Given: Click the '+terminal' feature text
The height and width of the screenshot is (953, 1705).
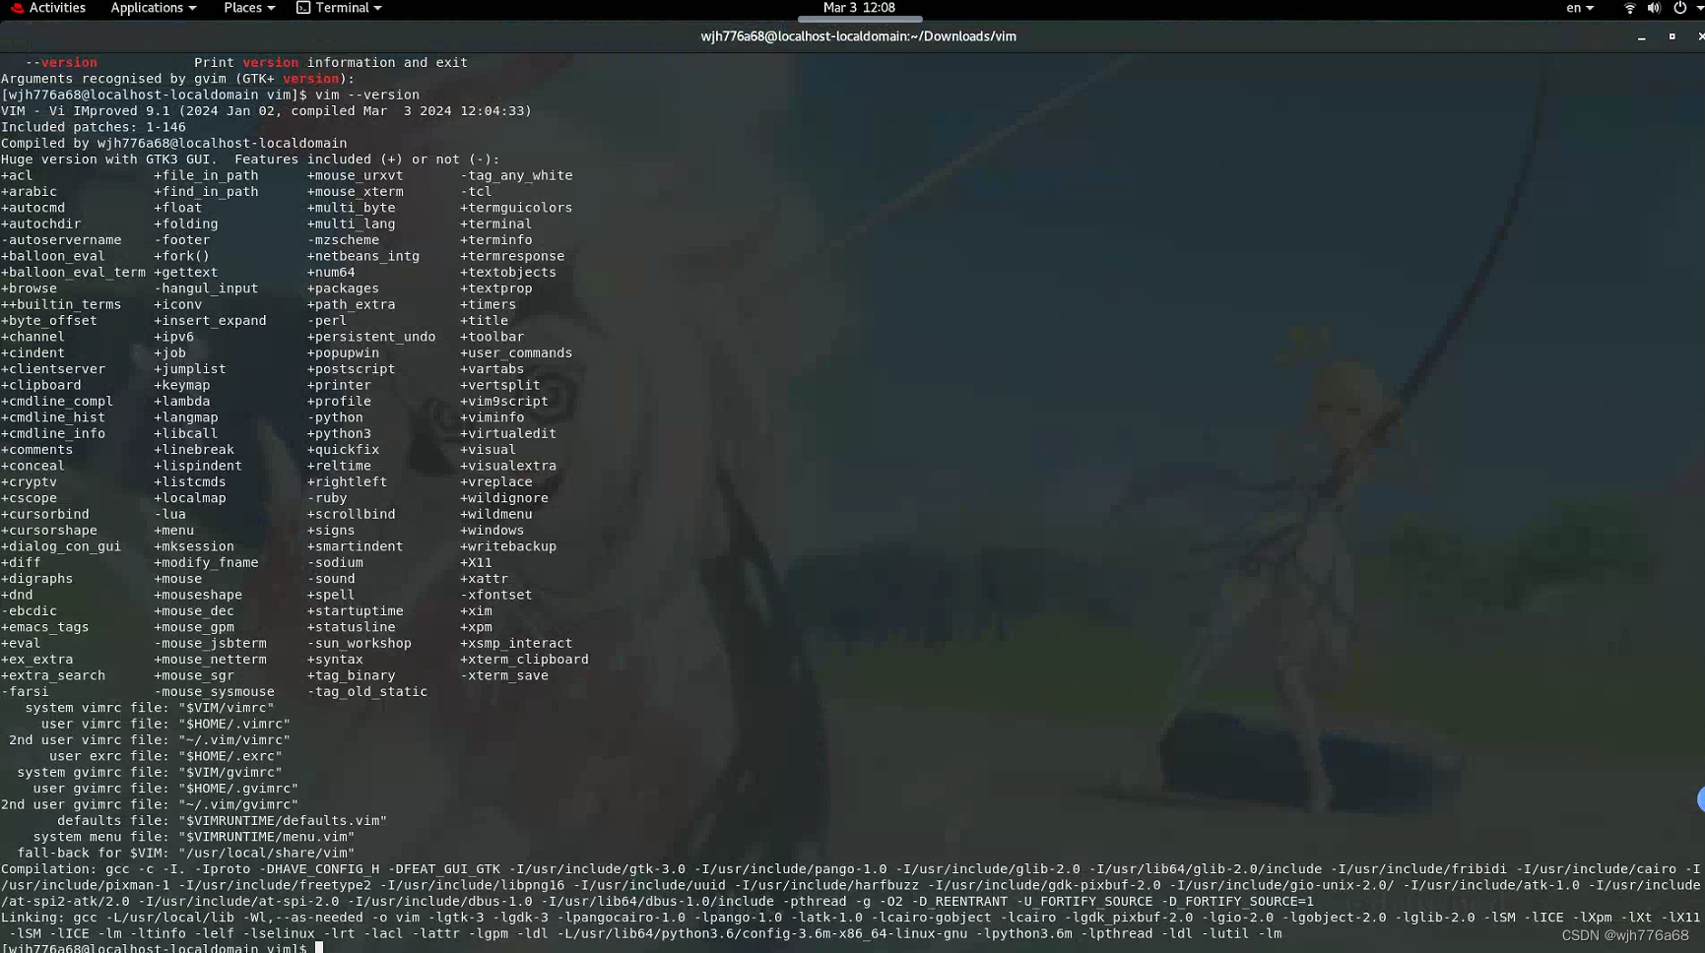Looking at the screenshot, I should coord(495,223).
